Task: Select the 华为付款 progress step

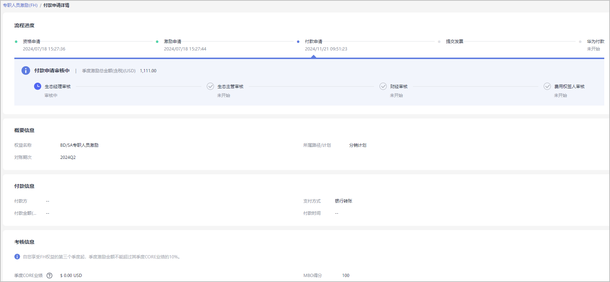Action: [595, 42]
